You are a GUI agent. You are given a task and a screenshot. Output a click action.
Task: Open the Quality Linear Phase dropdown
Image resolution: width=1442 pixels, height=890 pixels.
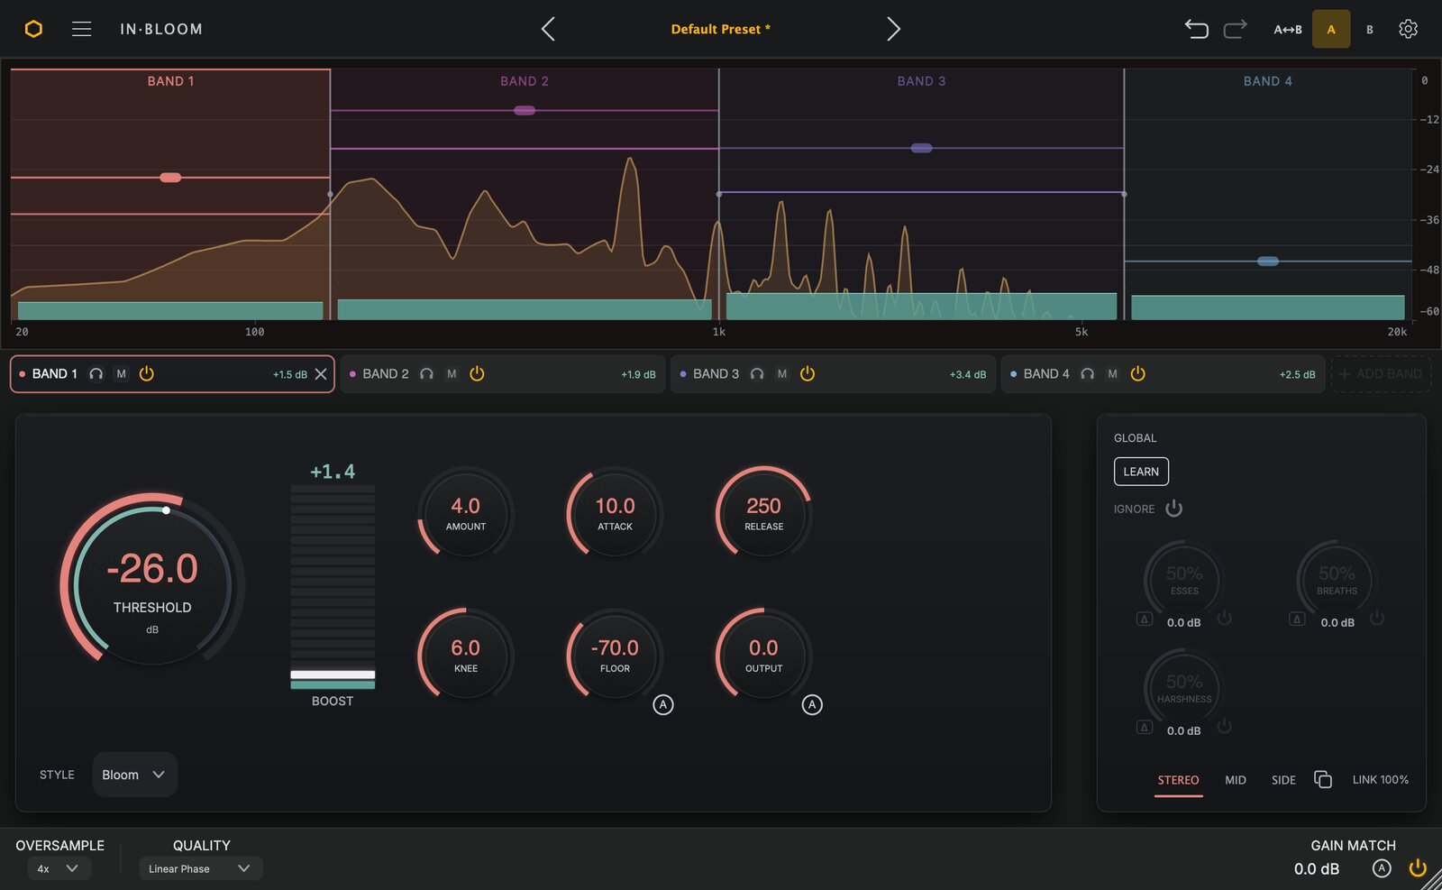click(201, 868)
